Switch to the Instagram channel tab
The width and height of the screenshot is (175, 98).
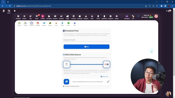(x=38, y=24)
